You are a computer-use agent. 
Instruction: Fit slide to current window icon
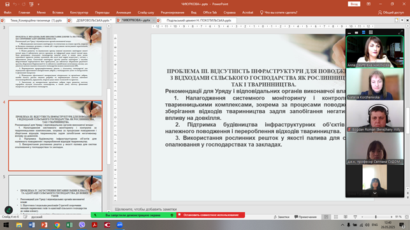(x=407, y=217)
